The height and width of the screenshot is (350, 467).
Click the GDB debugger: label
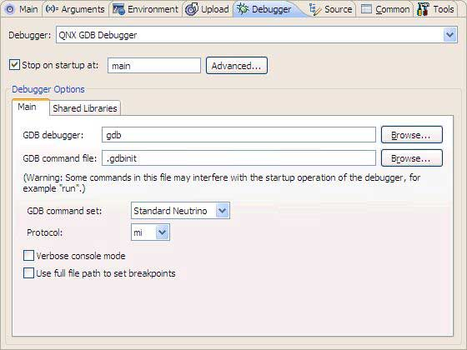point(53,135)
